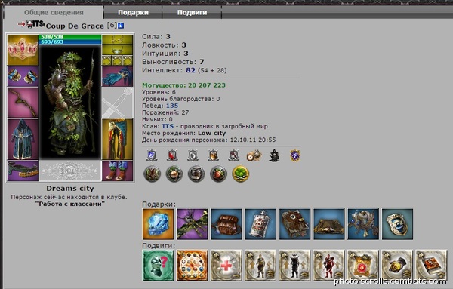
Task: Click the green health bar 538/538
Action: [x=70, y=37]
